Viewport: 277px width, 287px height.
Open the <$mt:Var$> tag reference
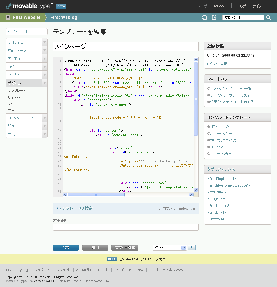click(216, 219)
